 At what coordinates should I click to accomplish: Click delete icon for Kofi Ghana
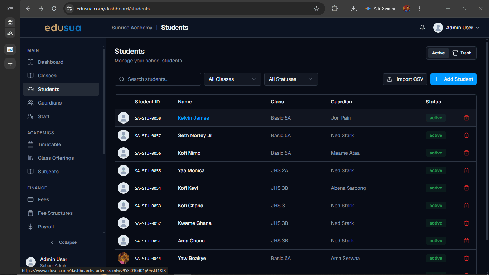pyautogui.click(x=466, y=206)
